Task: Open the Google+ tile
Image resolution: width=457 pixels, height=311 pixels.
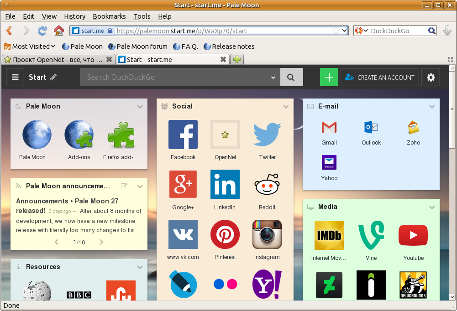Action: pyautogui.click(x=183, y=184)
